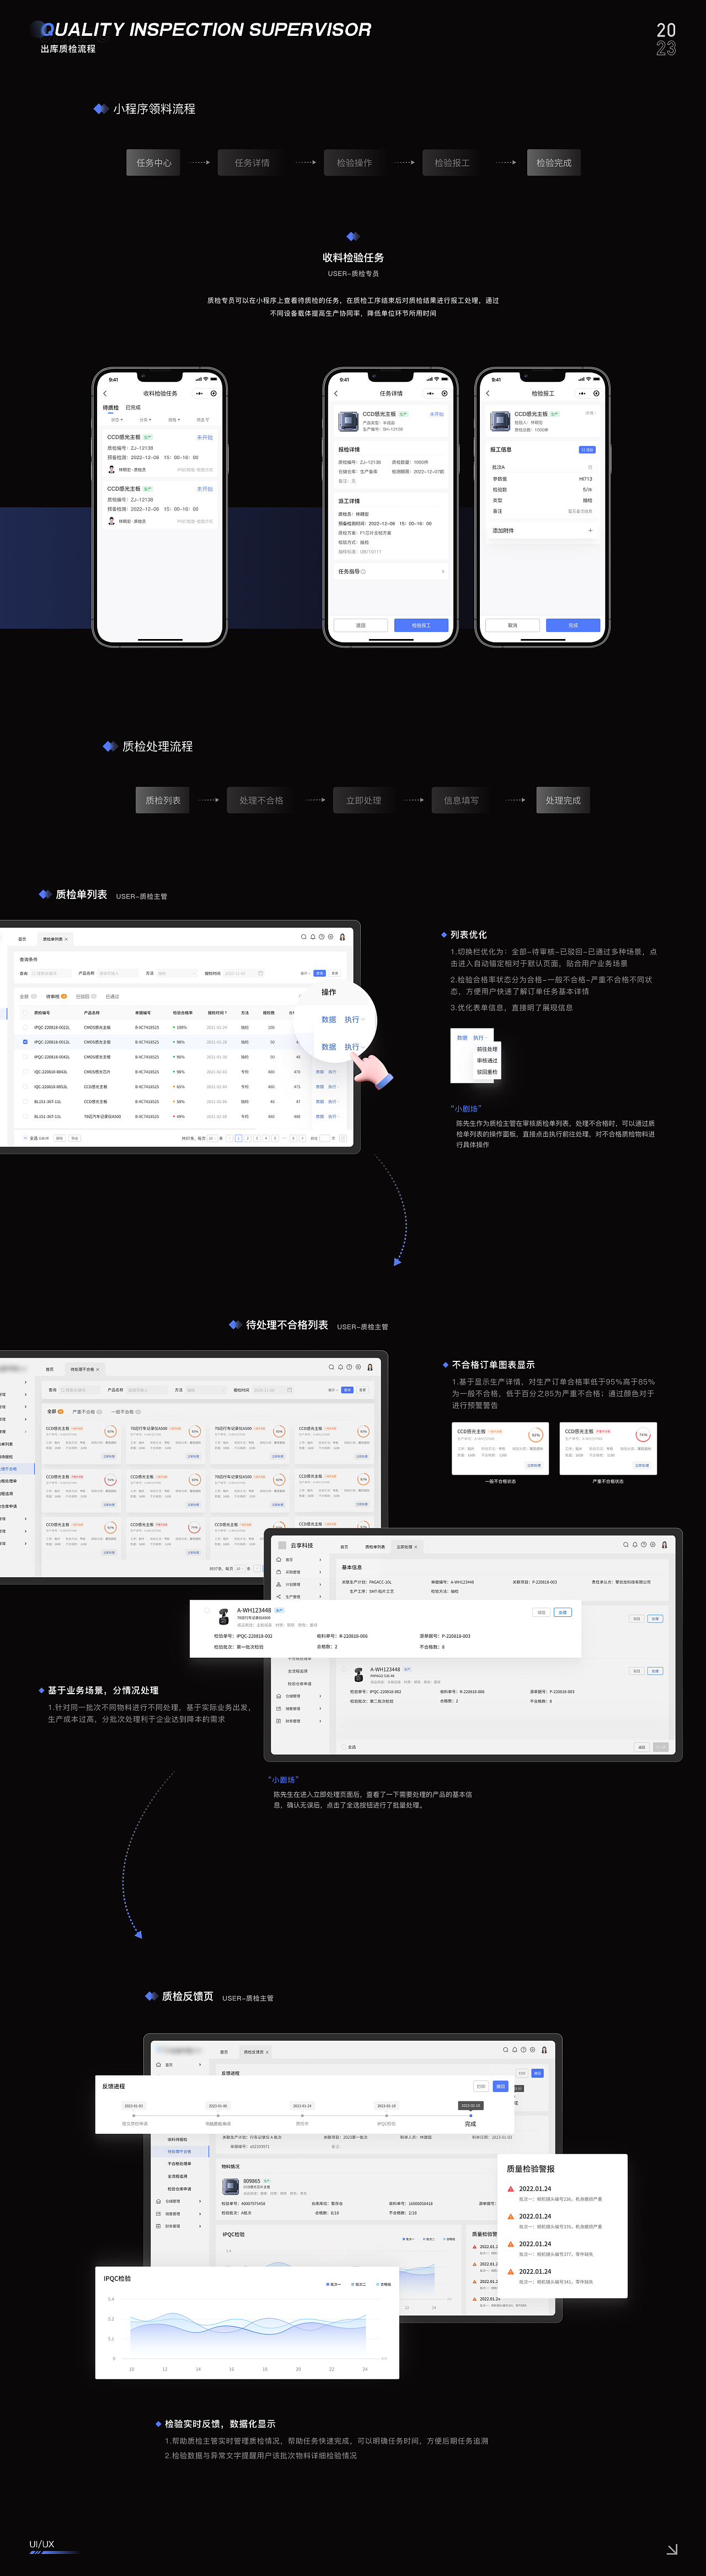706x2576 pixels.
Task: Click the 产品名称 input field
Action: tap(119, 973)
